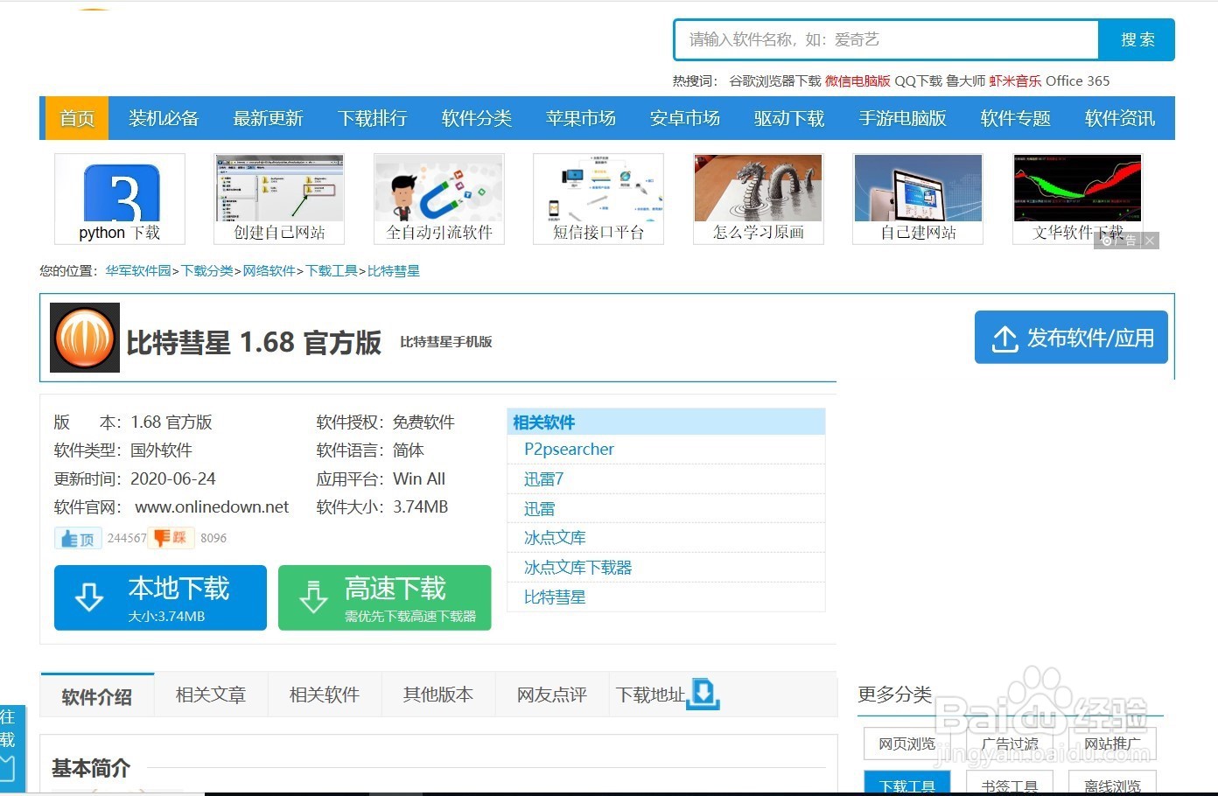Close the ad with the X icon
Viewport: 1218px width, 796px height.
click(x=1150, y=241)
